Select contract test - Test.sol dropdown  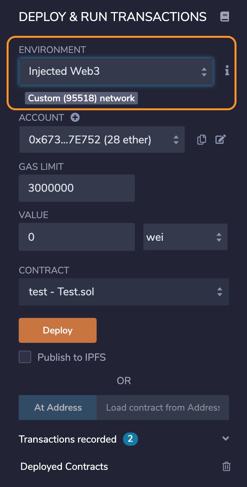[124, 292]
